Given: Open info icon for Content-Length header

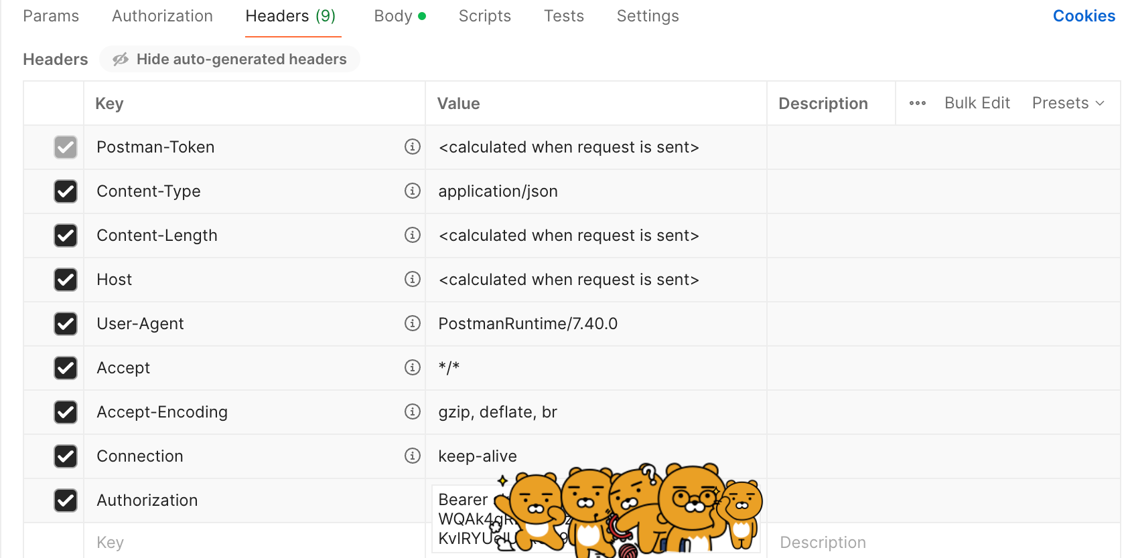Looking at the screenshot, I should [x=413, y=235].
